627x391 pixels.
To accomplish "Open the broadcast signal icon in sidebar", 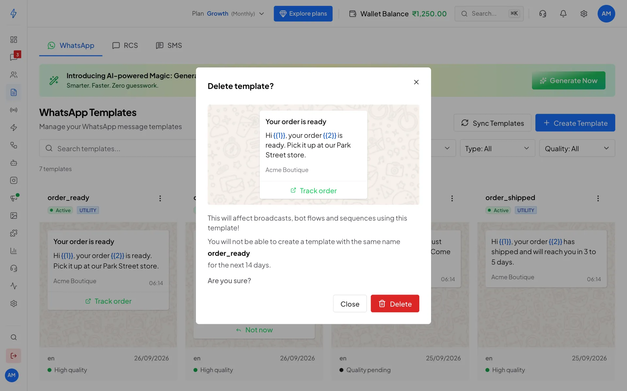I will (x=13, y=110).
